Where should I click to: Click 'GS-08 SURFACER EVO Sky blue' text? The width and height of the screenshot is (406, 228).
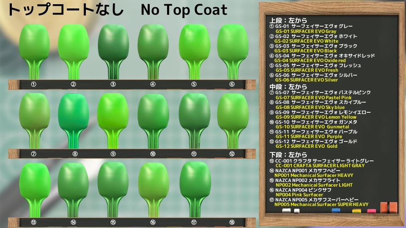pos(310,107)
